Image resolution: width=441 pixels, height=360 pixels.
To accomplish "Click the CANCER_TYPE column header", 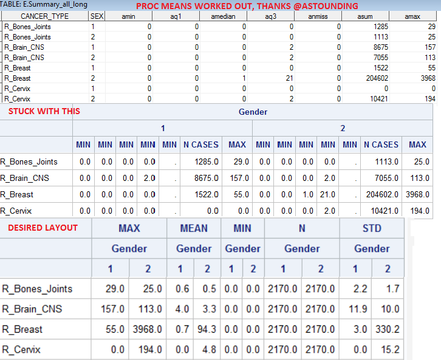I will tap(45, 16).
